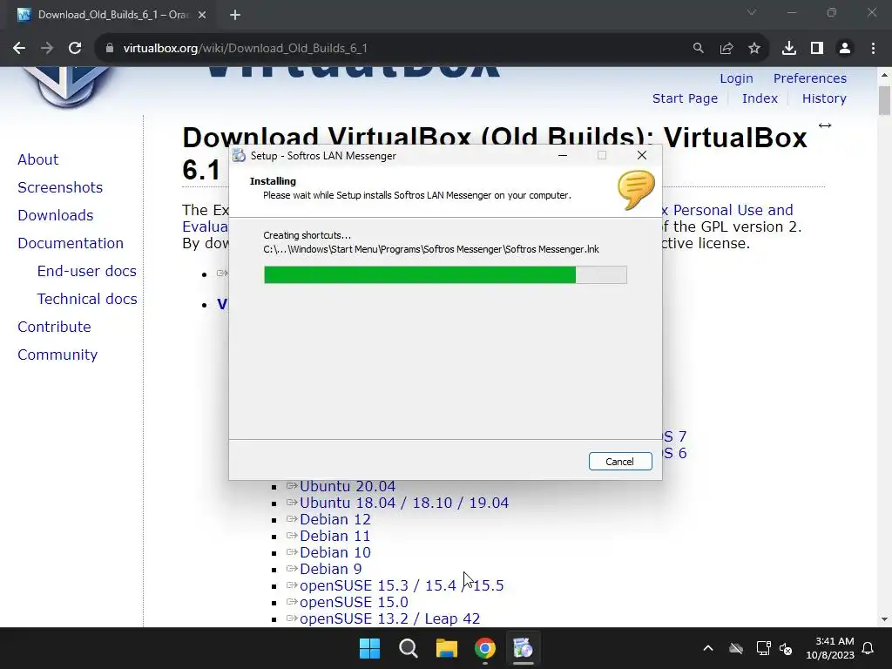Open Chrome downloads panel

click(x=788, y=49)
